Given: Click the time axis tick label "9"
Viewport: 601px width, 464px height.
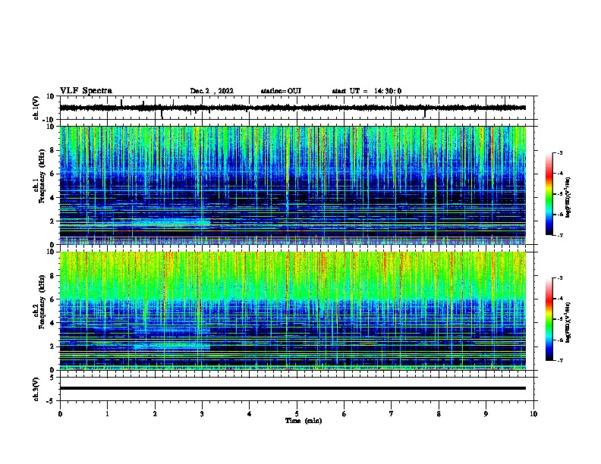Looking at the screenshot, I should click(x=486, y=414).
